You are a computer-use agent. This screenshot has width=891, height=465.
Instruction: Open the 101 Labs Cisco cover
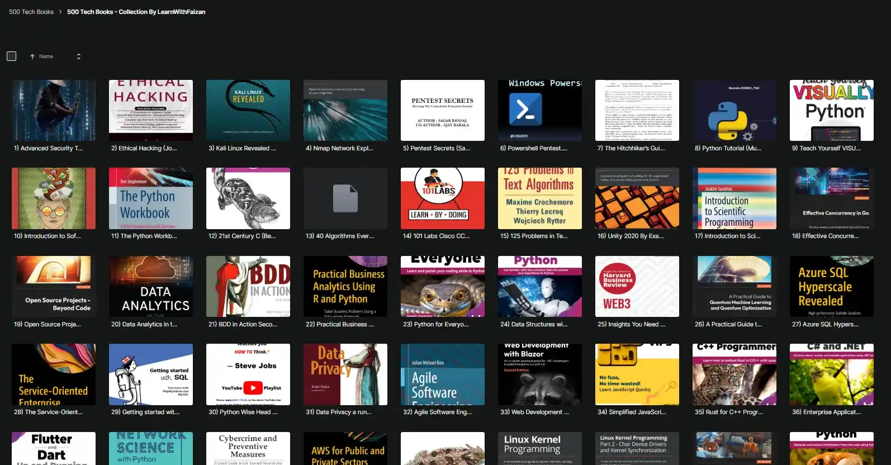[443, 198]
